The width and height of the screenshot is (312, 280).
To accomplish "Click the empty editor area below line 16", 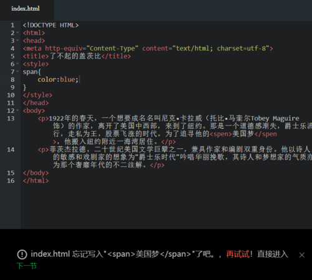I will (x=166, y=206).
